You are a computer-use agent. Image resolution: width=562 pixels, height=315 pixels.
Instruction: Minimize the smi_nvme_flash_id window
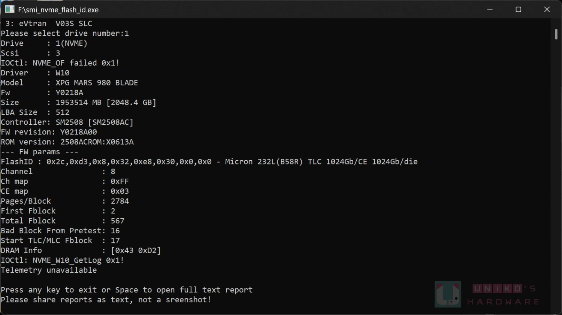490,9
